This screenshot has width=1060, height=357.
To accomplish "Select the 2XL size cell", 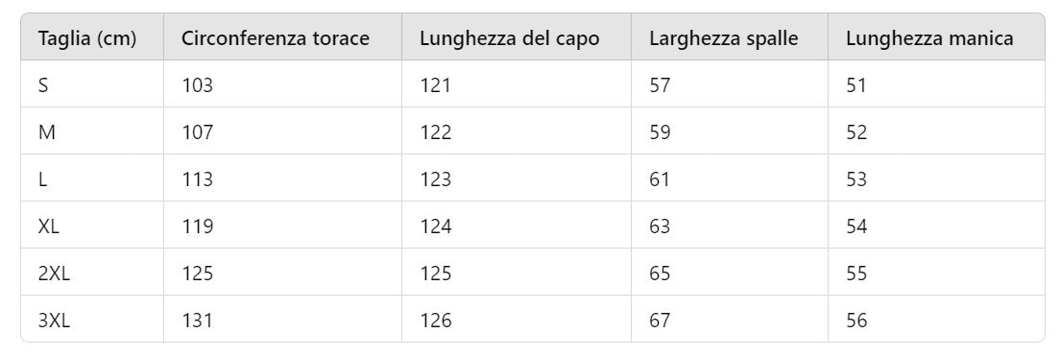I will [54, 274].
